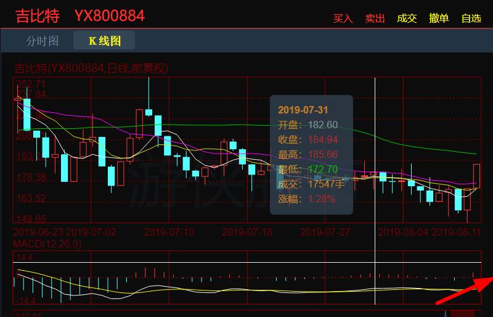
Task: Select the K线图 tab
Action: click(104, 41)
